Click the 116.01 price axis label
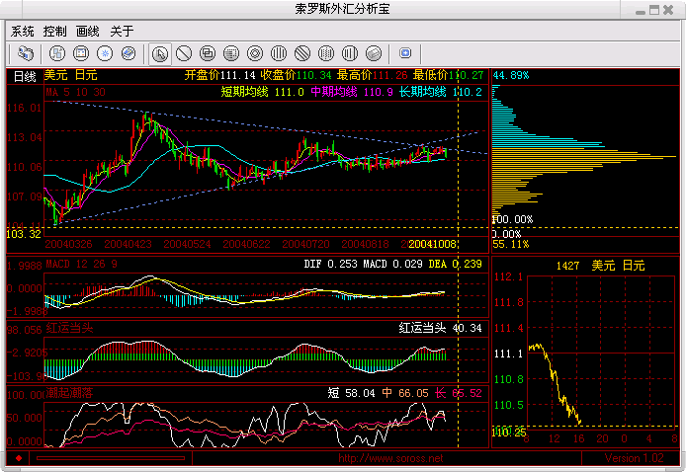686x472 pixels. [x=25, y=108]
